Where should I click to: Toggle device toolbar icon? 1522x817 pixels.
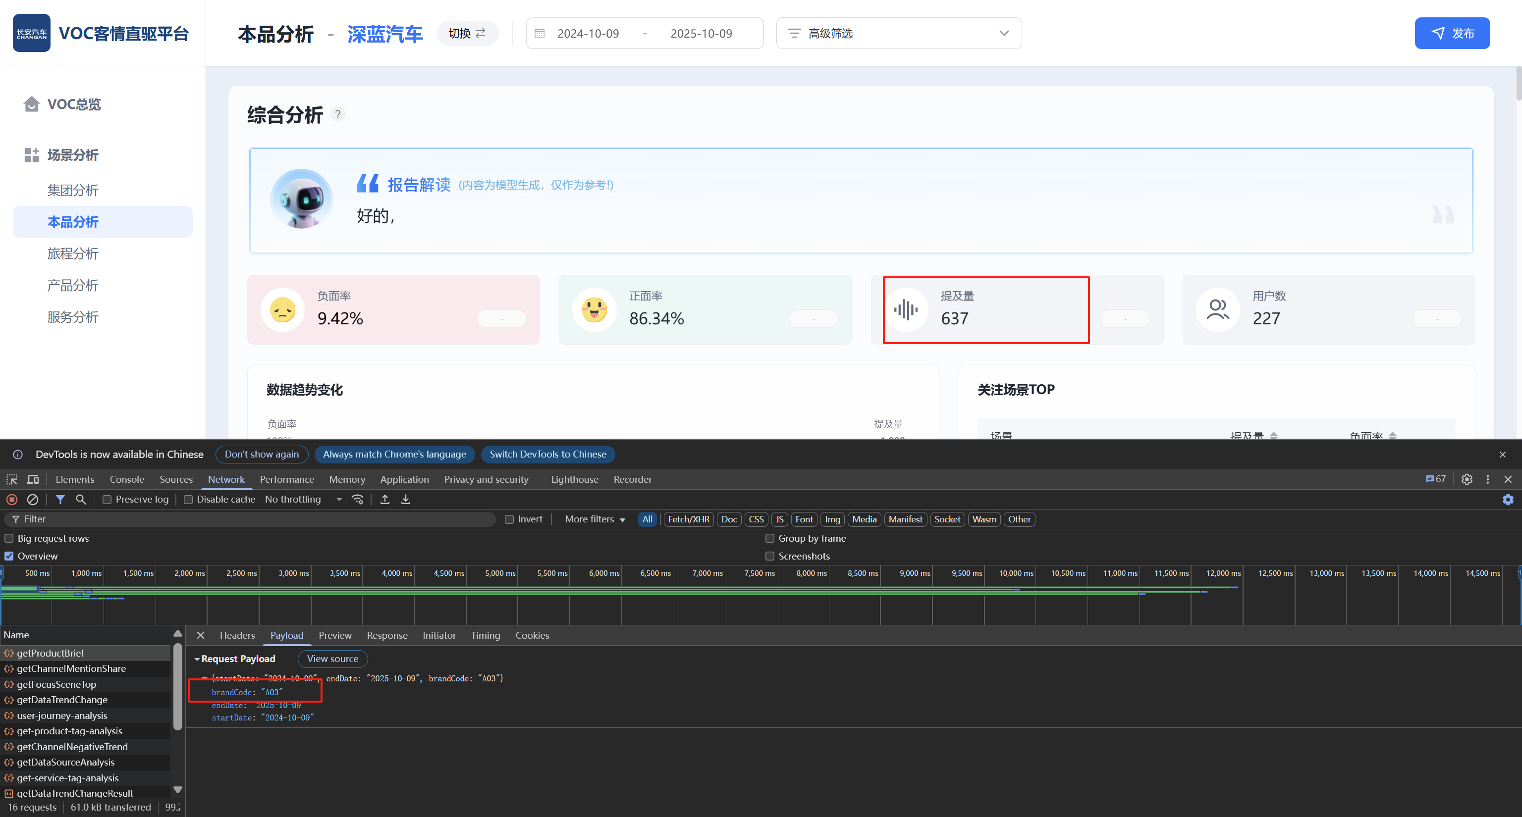(x=33, y=479)
